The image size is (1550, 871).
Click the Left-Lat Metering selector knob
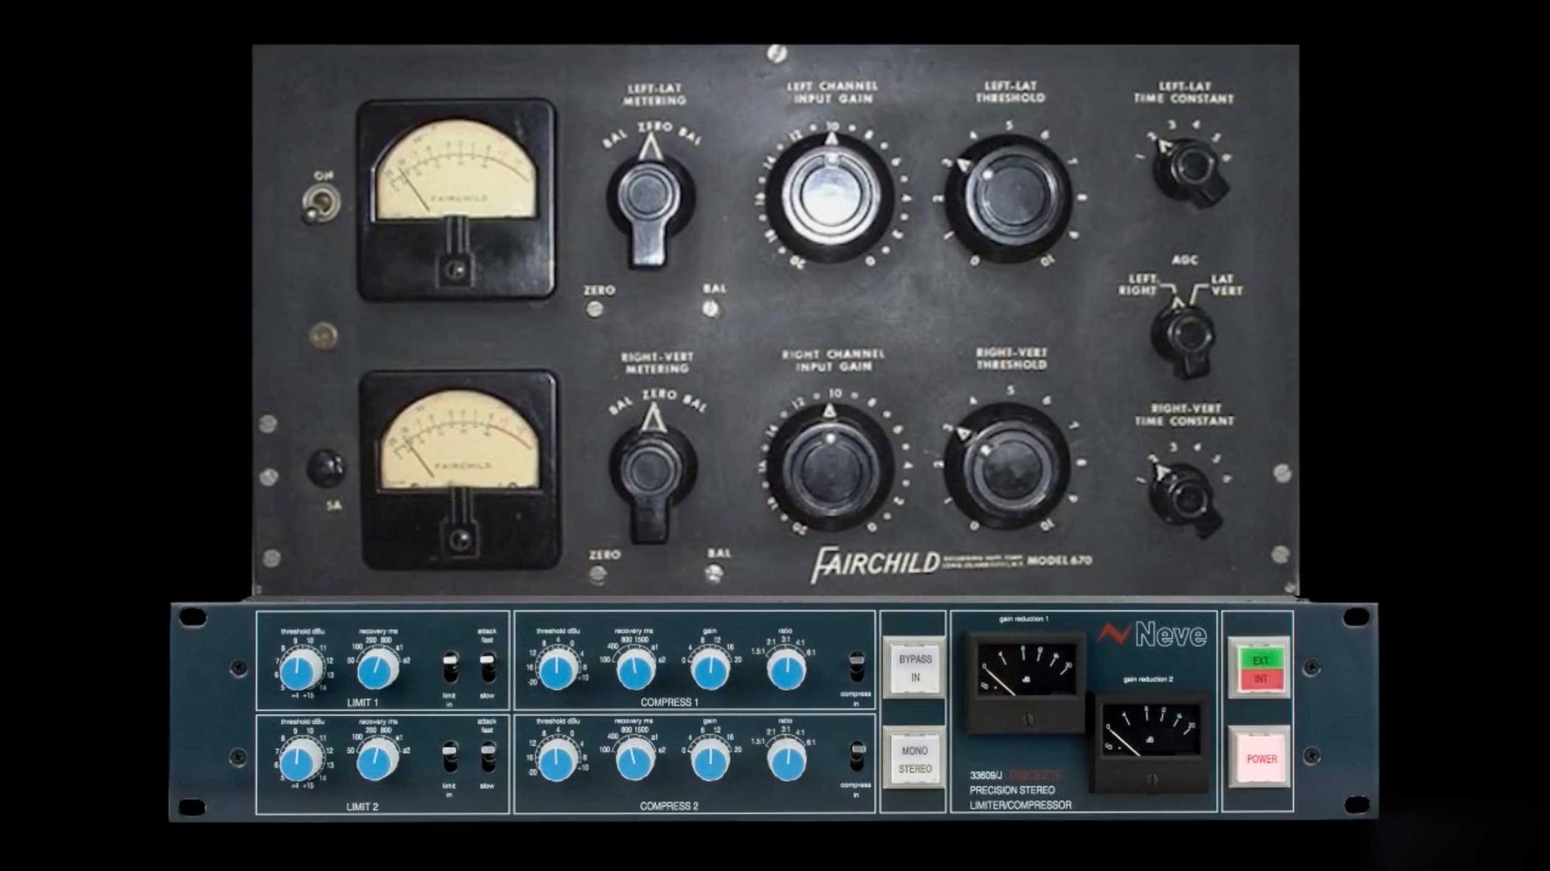click(647, 195)
